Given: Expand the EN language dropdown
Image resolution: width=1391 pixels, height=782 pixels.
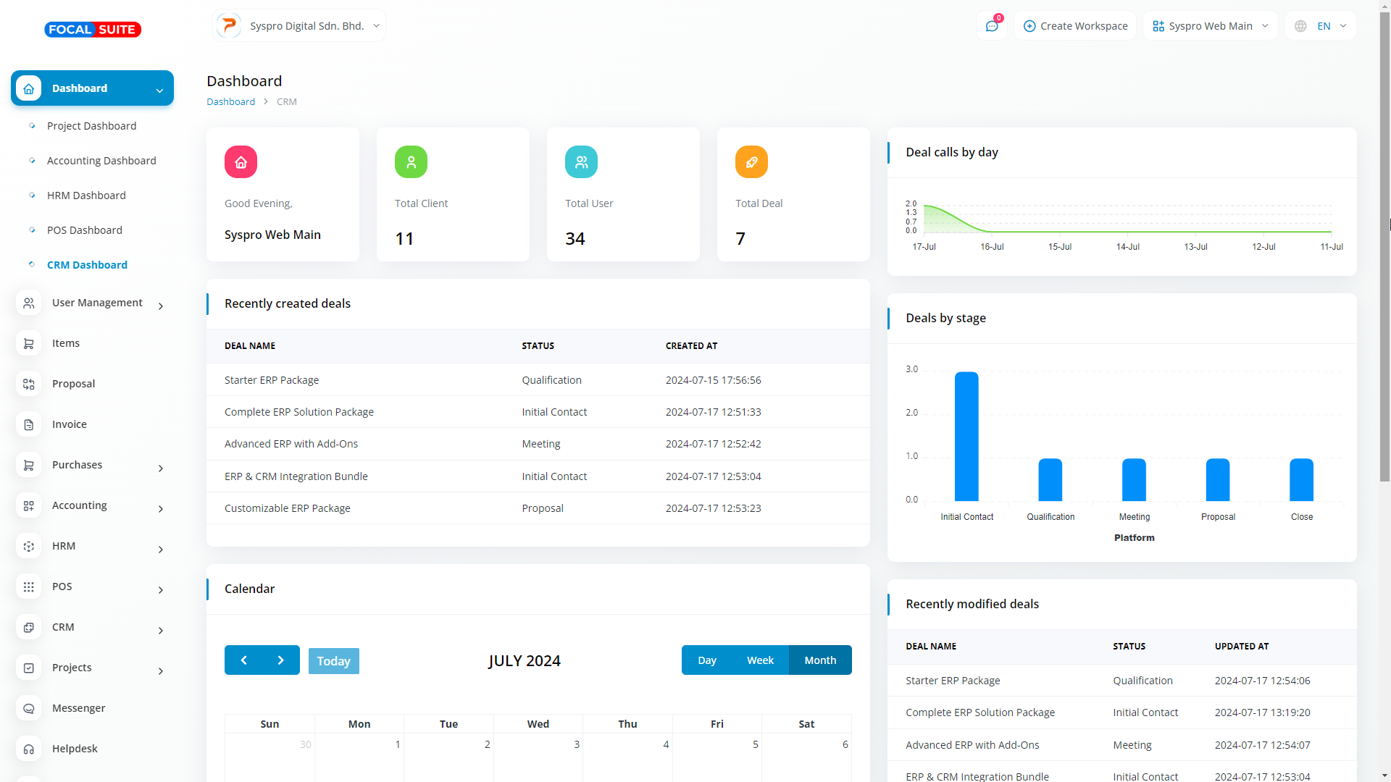Looking at the screenshot, I should (x=1321, y=26).
